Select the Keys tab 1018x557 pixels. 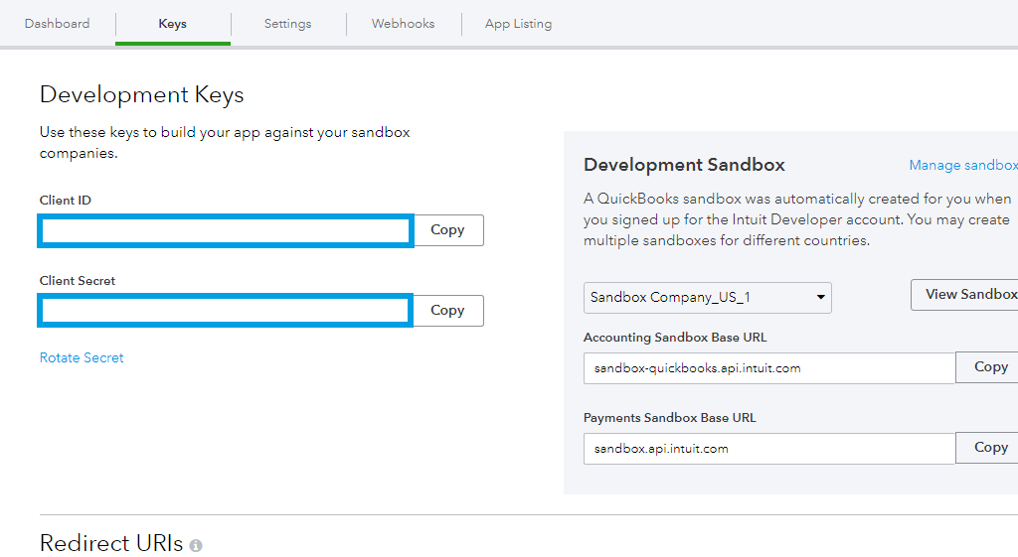point(172,23)
